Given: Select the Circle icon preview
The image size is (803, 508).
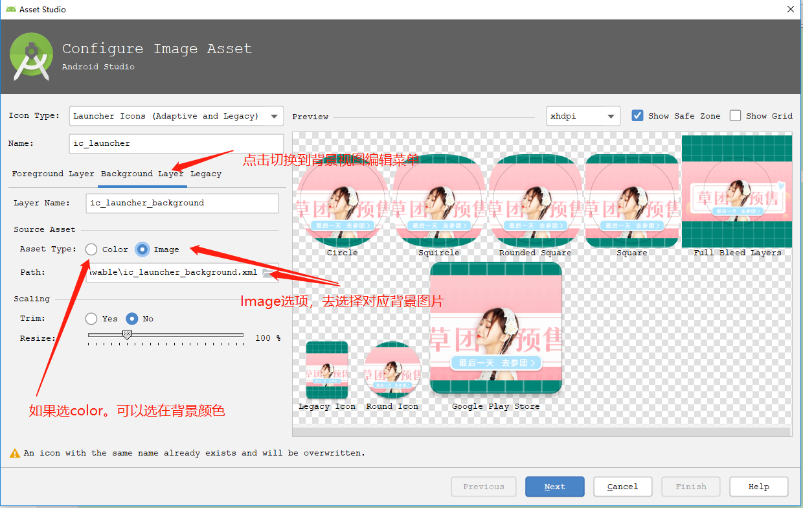Looking at the screenshot, I should pos(342,198).
